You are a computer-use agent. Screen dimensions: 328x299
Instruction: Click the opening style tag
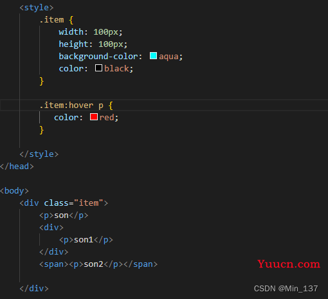click(37, 8)
